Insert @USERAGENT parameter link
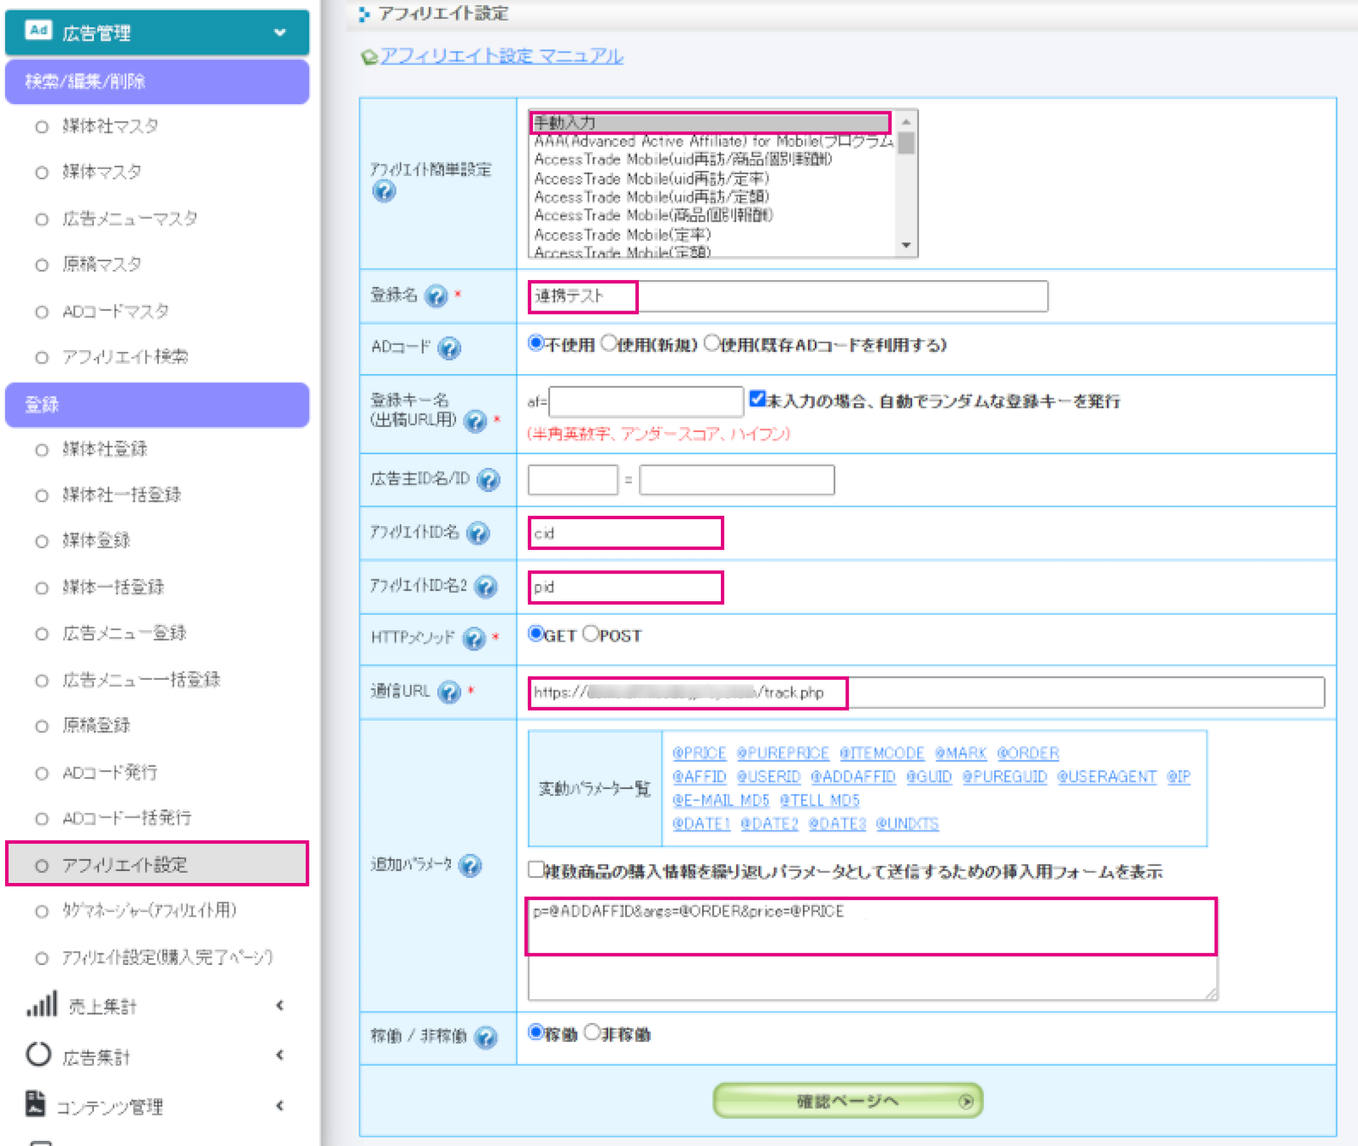The width and height of the screenshot is (1358, 1146). [1107, 776]
